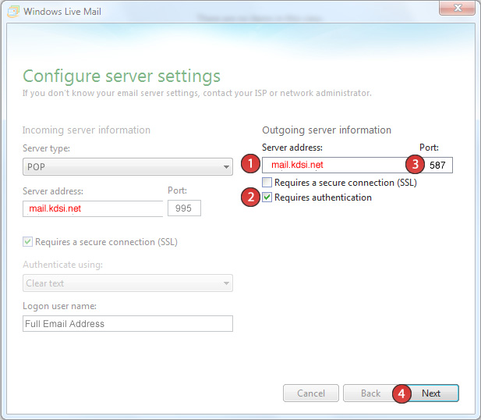Click the Authenticate using label

pyautogui.click(x=62, y=265)
